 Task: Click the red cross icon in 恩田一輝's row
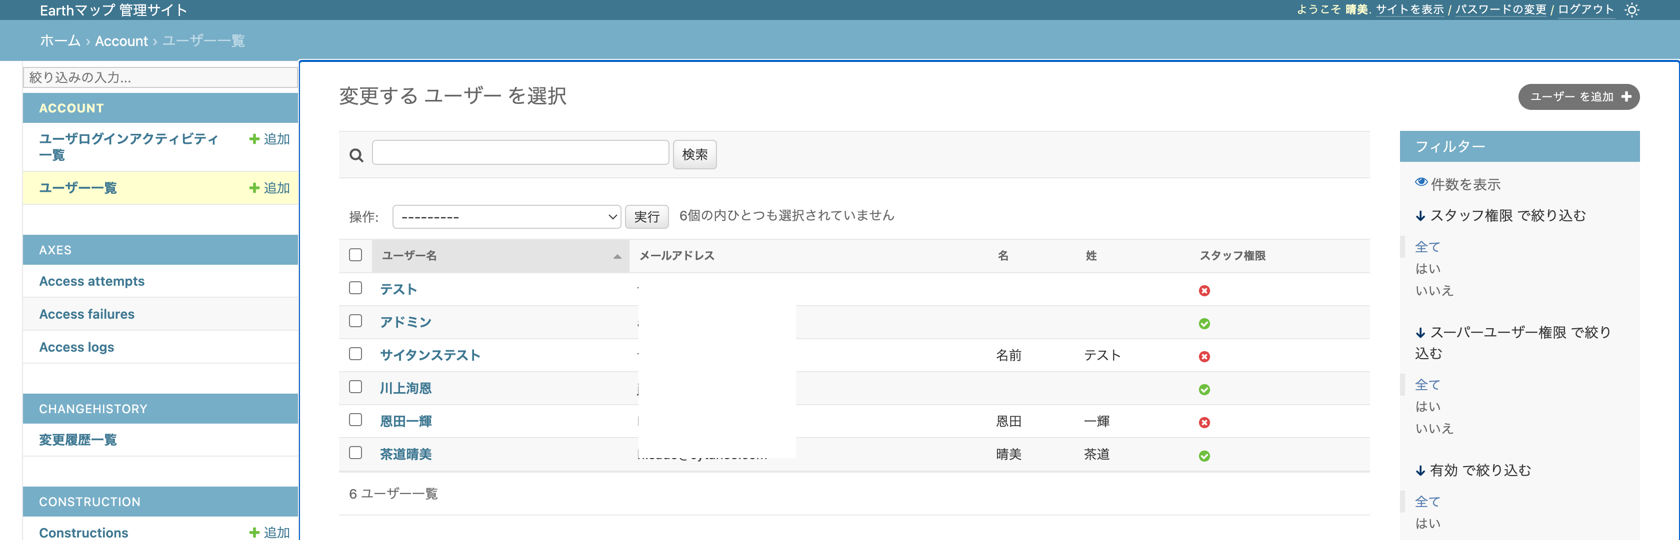pyautogui.click(x=1204, y=422)
